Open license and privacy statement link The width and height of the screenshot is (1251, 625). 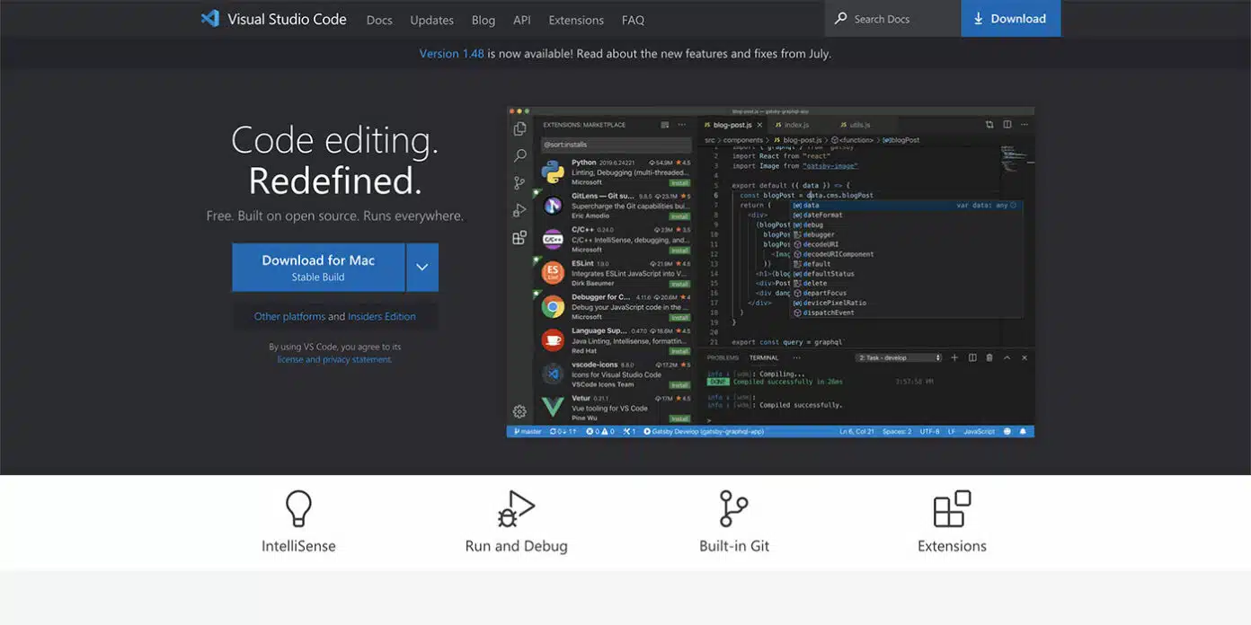click(334, 359)
